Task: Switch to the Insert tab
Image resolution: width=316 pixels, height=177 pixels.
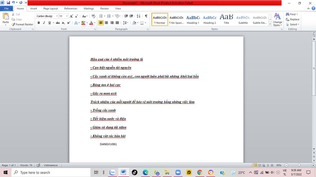Action: [x=34, y=8]
